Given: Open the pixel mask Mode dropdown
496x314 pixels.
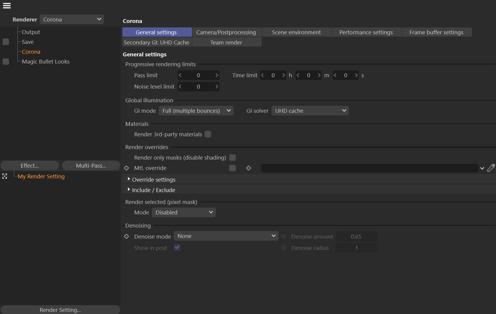Looking at the screenshot, I should (184, 212).
